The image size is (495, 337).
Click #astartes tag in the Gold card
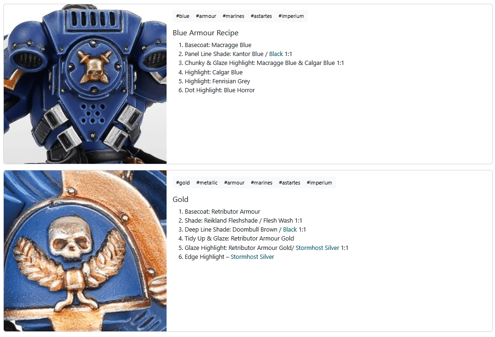click(289, 183)
